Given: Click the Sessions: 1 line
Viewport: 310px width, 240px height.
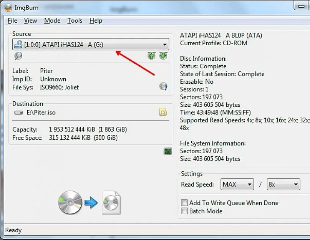Looking at the screenshot, I should coord(194,89).
